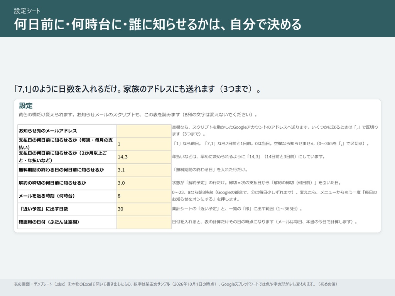Viewport: 395px width, 296px height.
Task: Select the cancellation deadline cell "3,0"
Action: pyautogui.click(x=144, y=183)
